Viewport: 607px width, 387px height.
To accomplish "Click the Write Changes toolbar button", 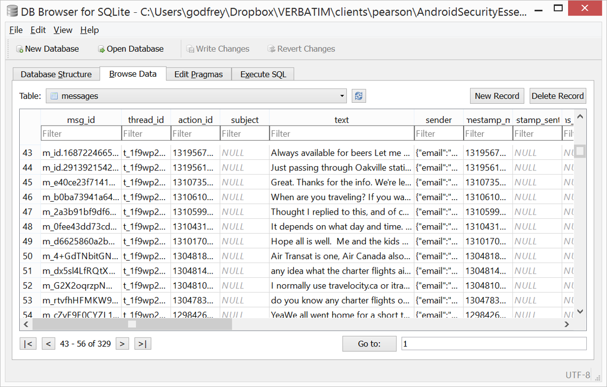I will [218, 49].
